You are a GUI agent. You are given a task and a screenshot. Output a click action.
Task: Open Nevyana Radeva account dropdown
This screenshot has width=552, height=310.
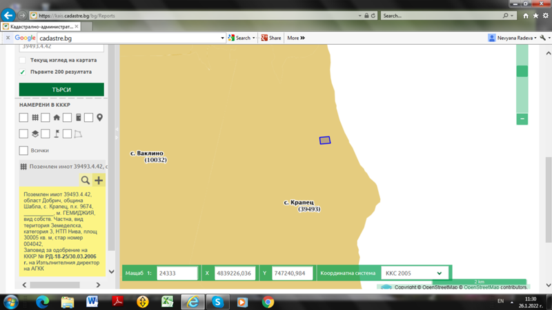point(512,38)
